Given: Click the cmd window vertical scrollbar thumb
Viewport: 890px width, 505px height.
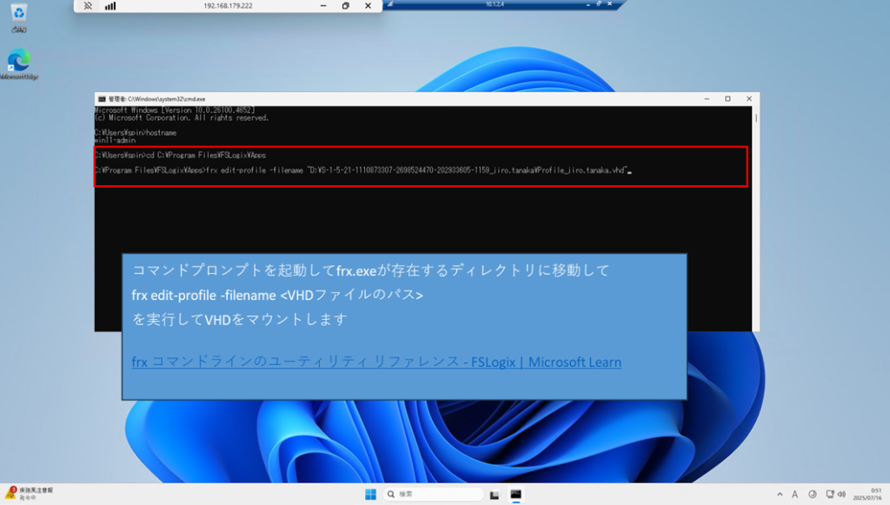Looking at the screenshot, I should click(756, 118).
